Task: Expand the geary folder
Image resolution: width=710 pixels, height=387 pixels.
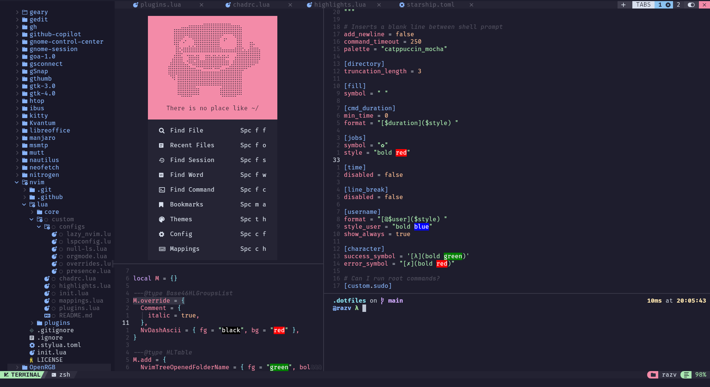Action: (17, 12)
